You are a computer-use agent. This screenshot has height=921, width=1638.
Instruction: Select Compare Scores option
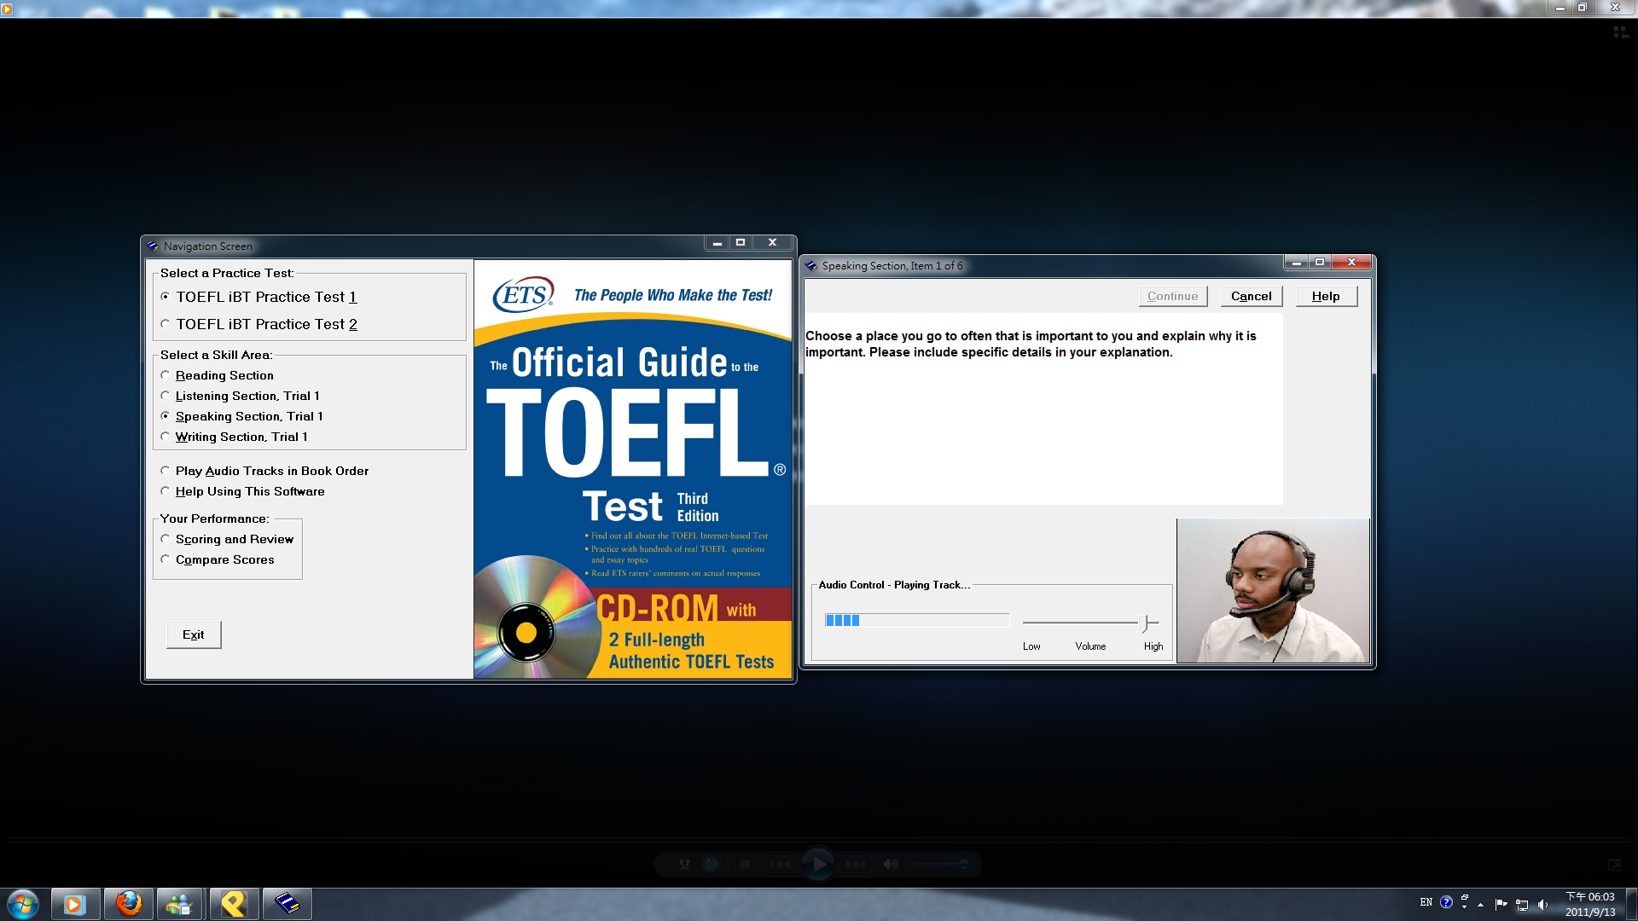pos(218,559)
